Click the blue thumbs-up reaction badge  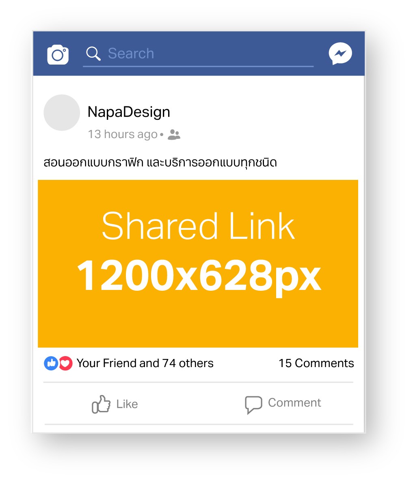click(x=51, y=363)
